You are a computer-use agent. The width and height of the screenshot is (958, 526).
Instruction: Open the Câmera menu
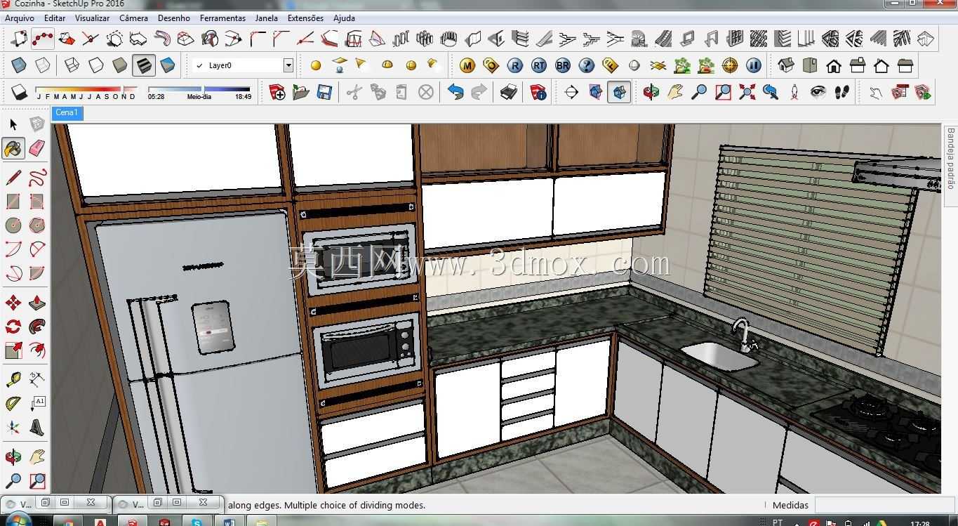pyautogui.click(x=134, y=18)
